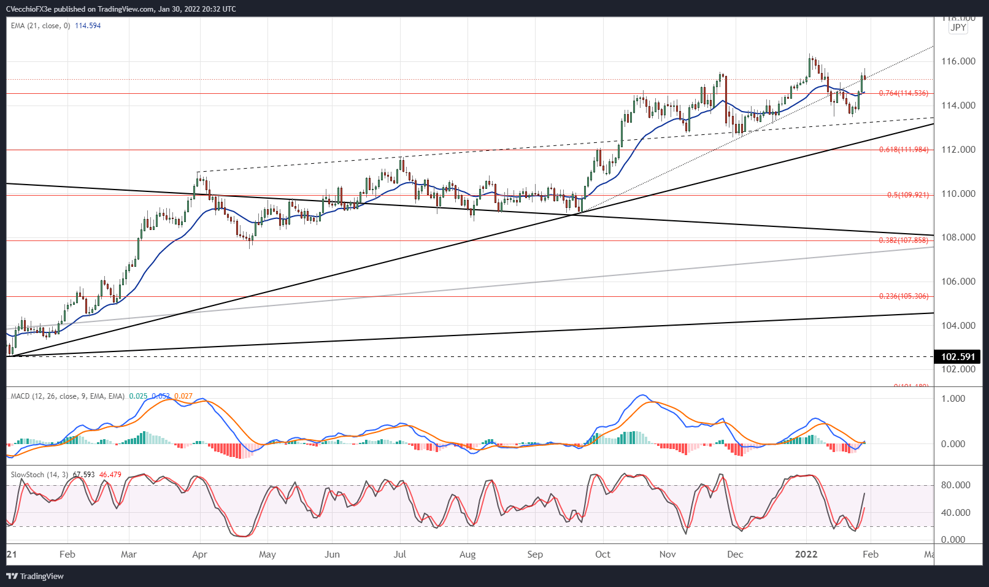The width and height of the screenshot is (989, 587).
Task: Click the SlowStoch value 67.593
Action: point(83,475)
